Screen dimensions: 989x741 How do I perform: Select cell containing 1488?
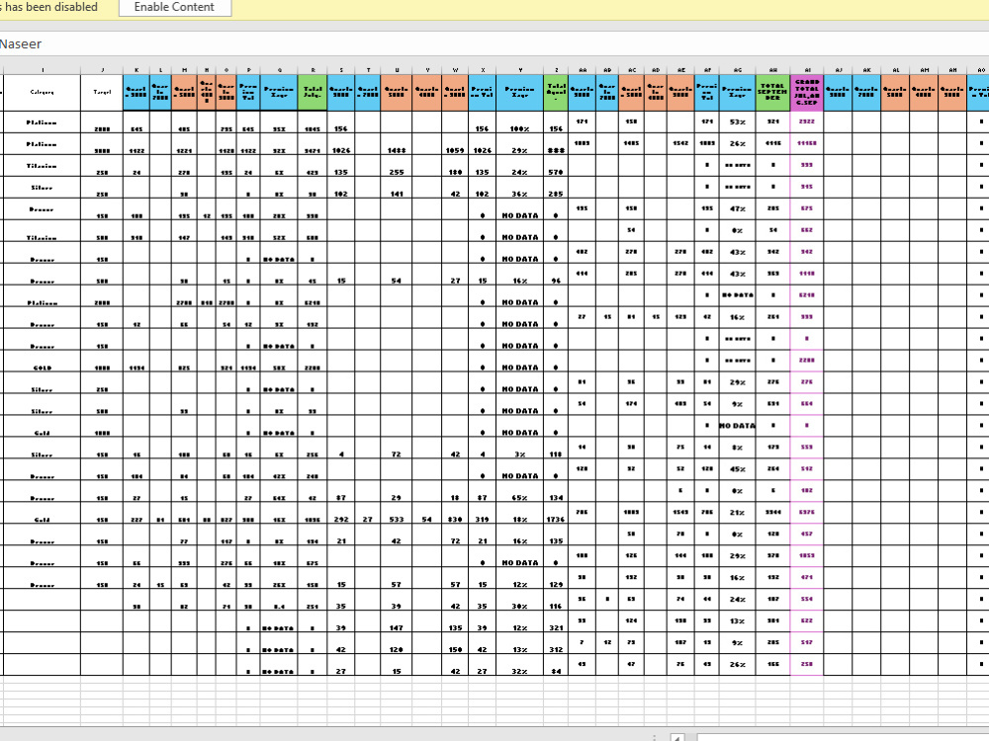tap(397, 144)
